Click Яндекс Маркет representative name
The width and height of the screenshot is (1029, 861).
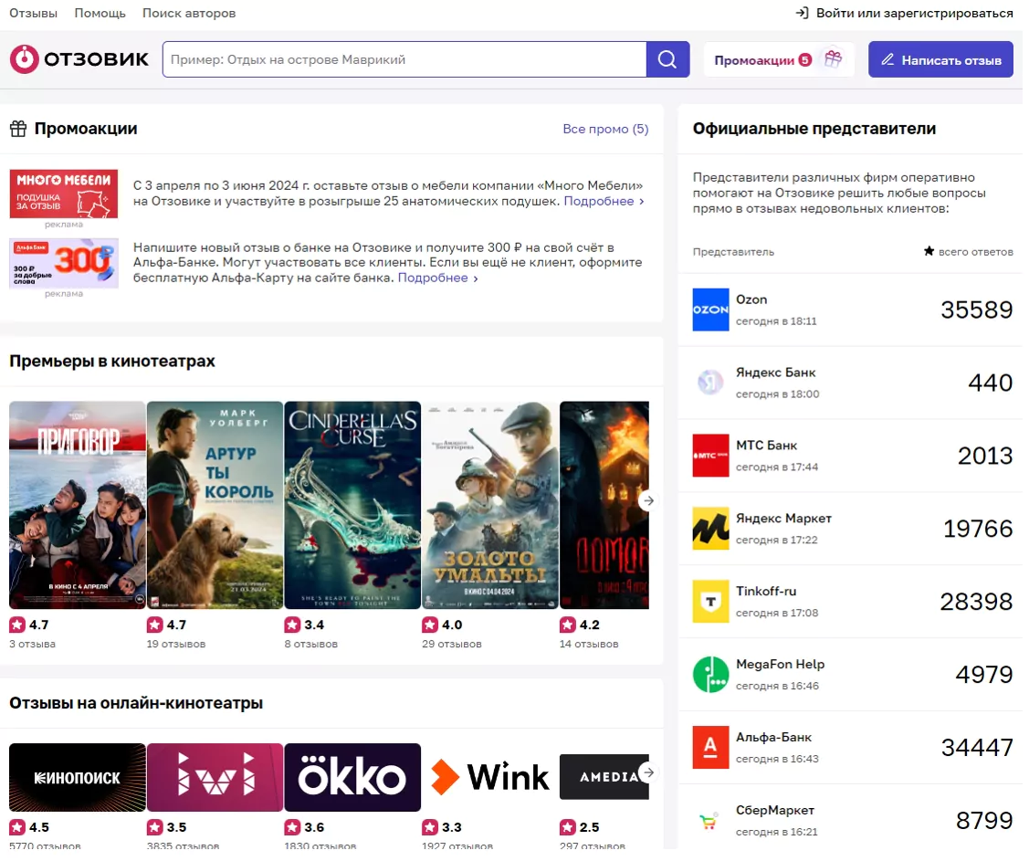(x=789, y=521)
